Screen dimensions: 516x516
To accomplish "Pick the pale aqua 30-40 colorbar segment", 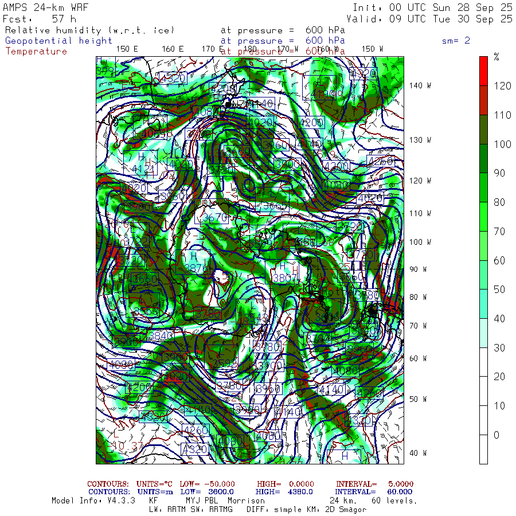I will [483, 333].
